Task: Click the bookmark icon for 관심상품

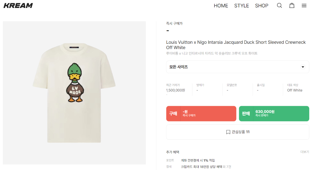Action: pyautogui.click(x=228, y=132)
